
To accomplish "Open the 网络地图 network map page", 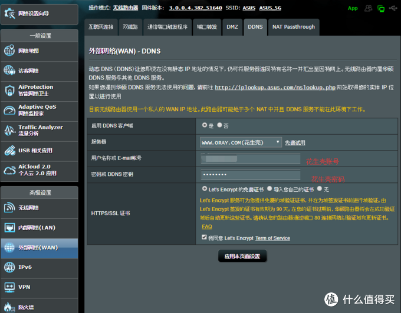I will (39, 51).
